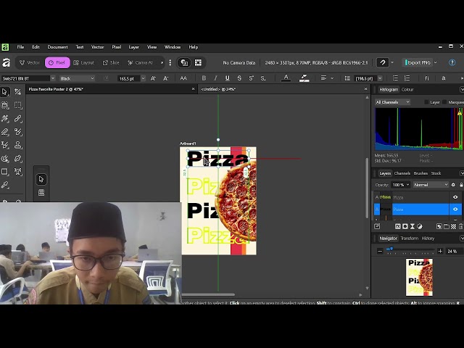The image size is (464, 348).
Task: Click the numbered list icon
Action: (407, 78)
